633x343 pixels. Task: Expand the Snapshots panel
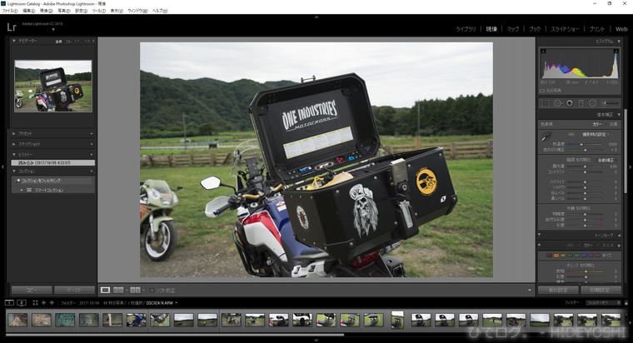13,144
